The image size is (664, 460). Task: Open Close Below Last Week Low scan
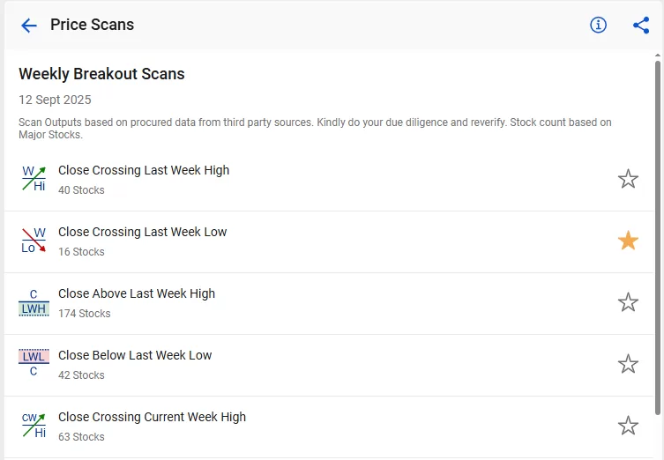tap(329, 366)
